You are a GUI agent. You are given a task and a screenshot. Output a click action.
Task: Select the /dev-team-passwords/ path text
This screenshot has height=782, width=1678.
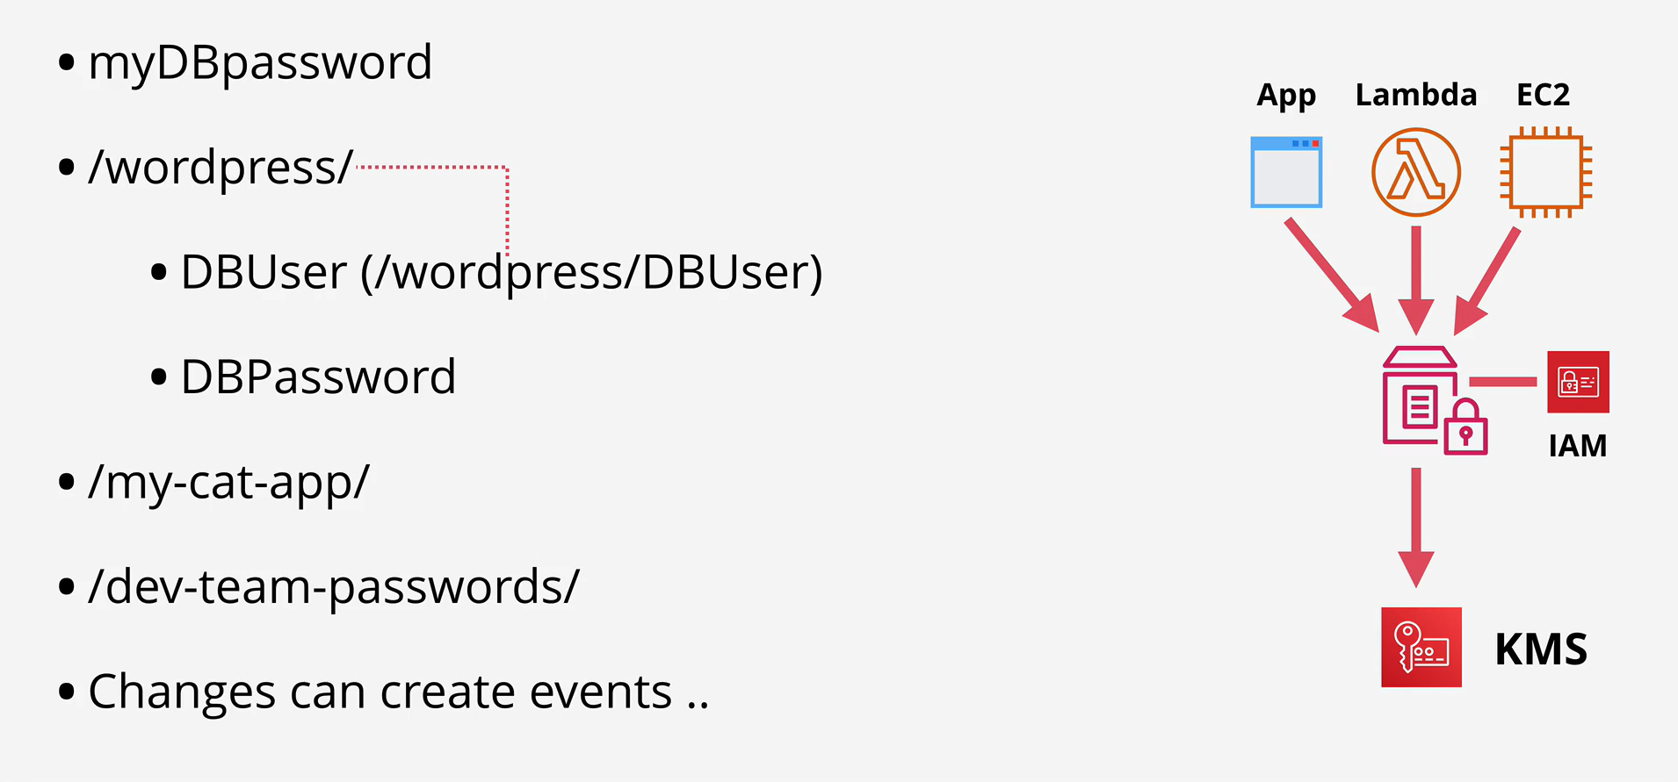click(x=334, y=587)
